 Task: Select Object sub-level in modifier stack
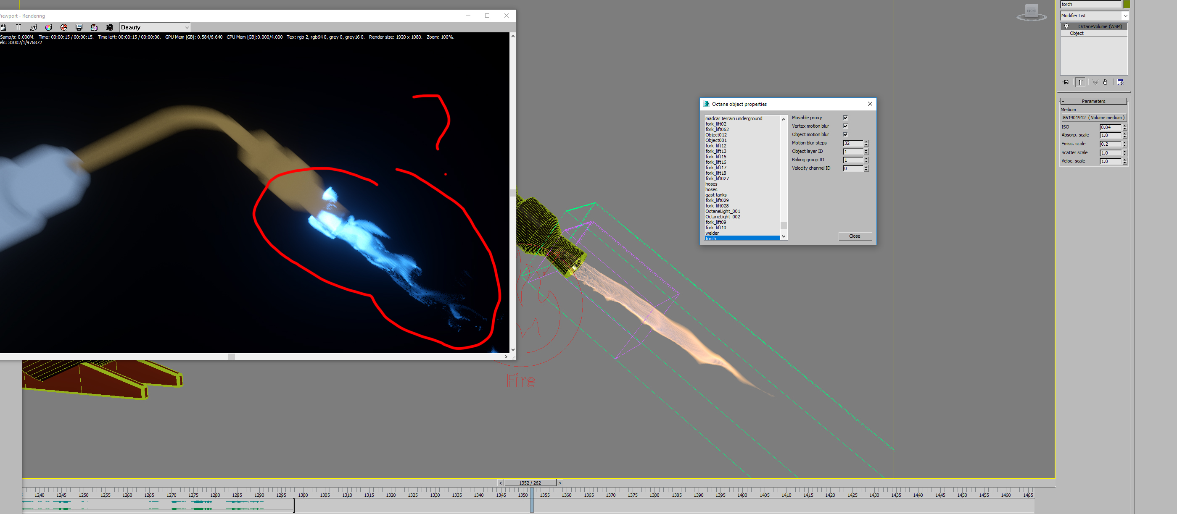click(x=1077, y=33)
